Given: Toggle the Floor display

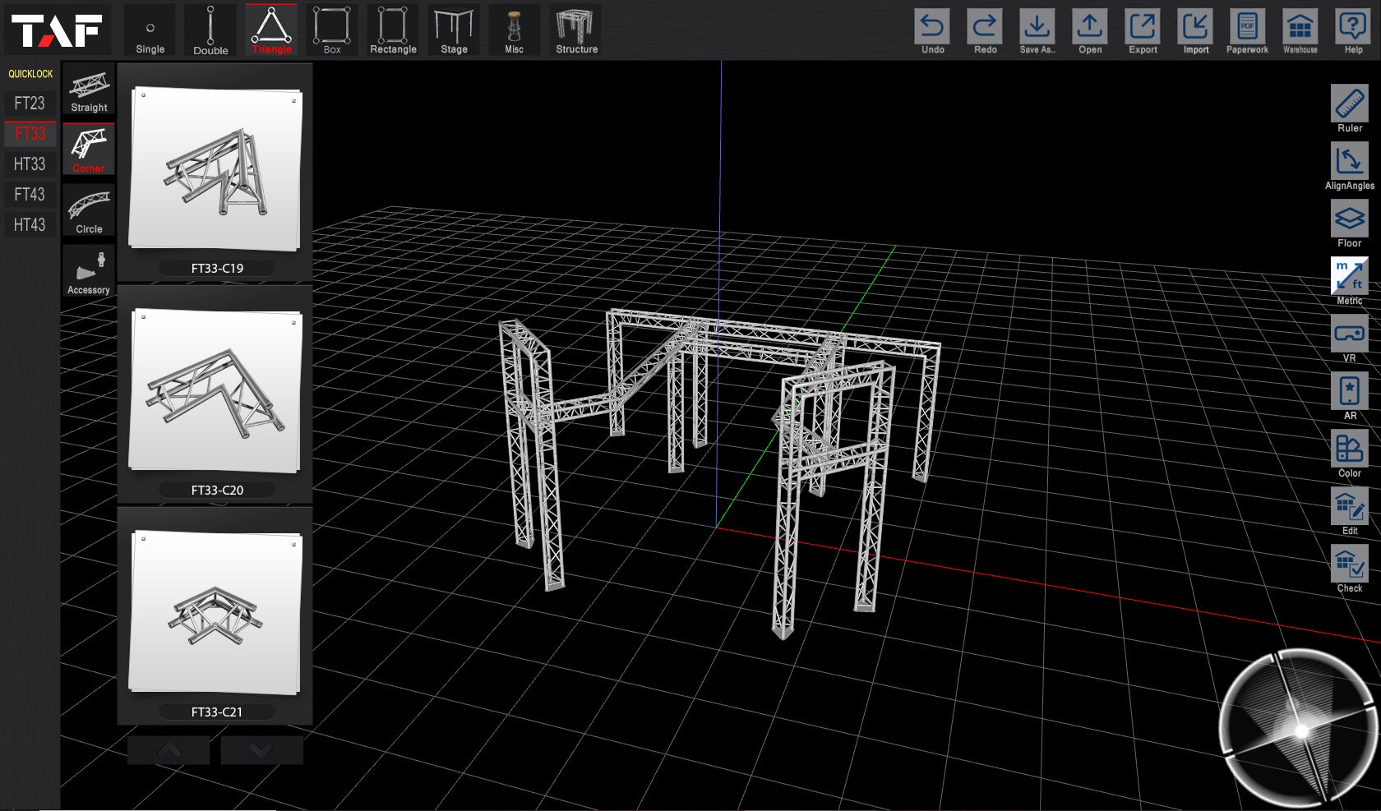Looking at the screenshot, I should click(x=1349, y=219).
